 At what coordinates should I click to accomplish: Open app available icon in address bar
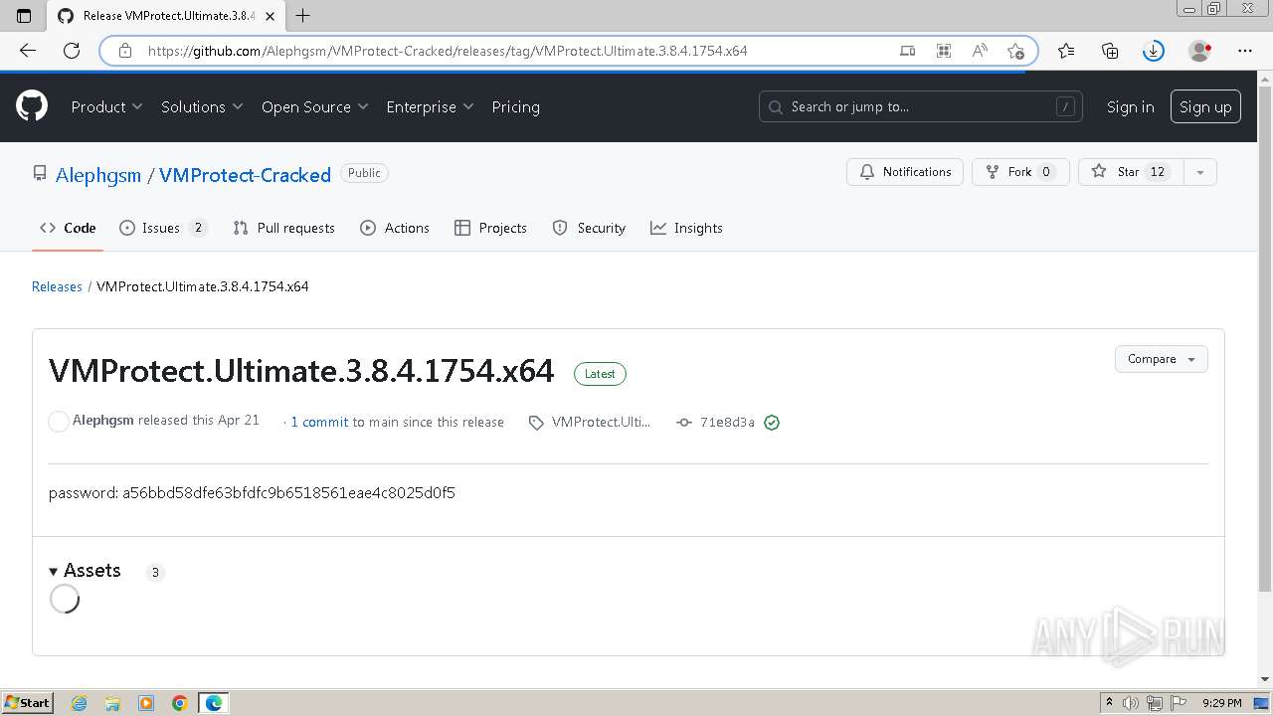pyautogui.click(x=907, y=51)
